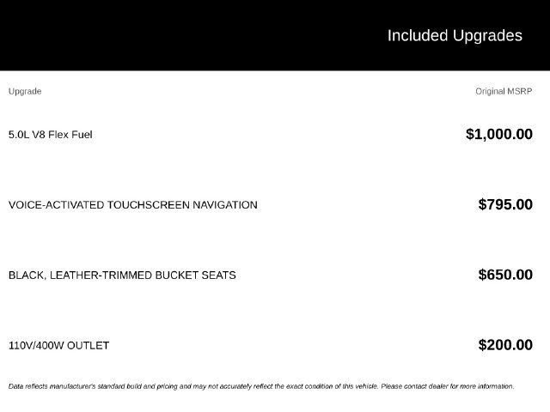Click the $650.00 price value

505,275
